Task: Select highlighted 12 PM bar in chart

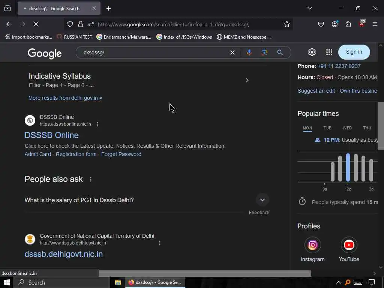Action: [348, 168]
